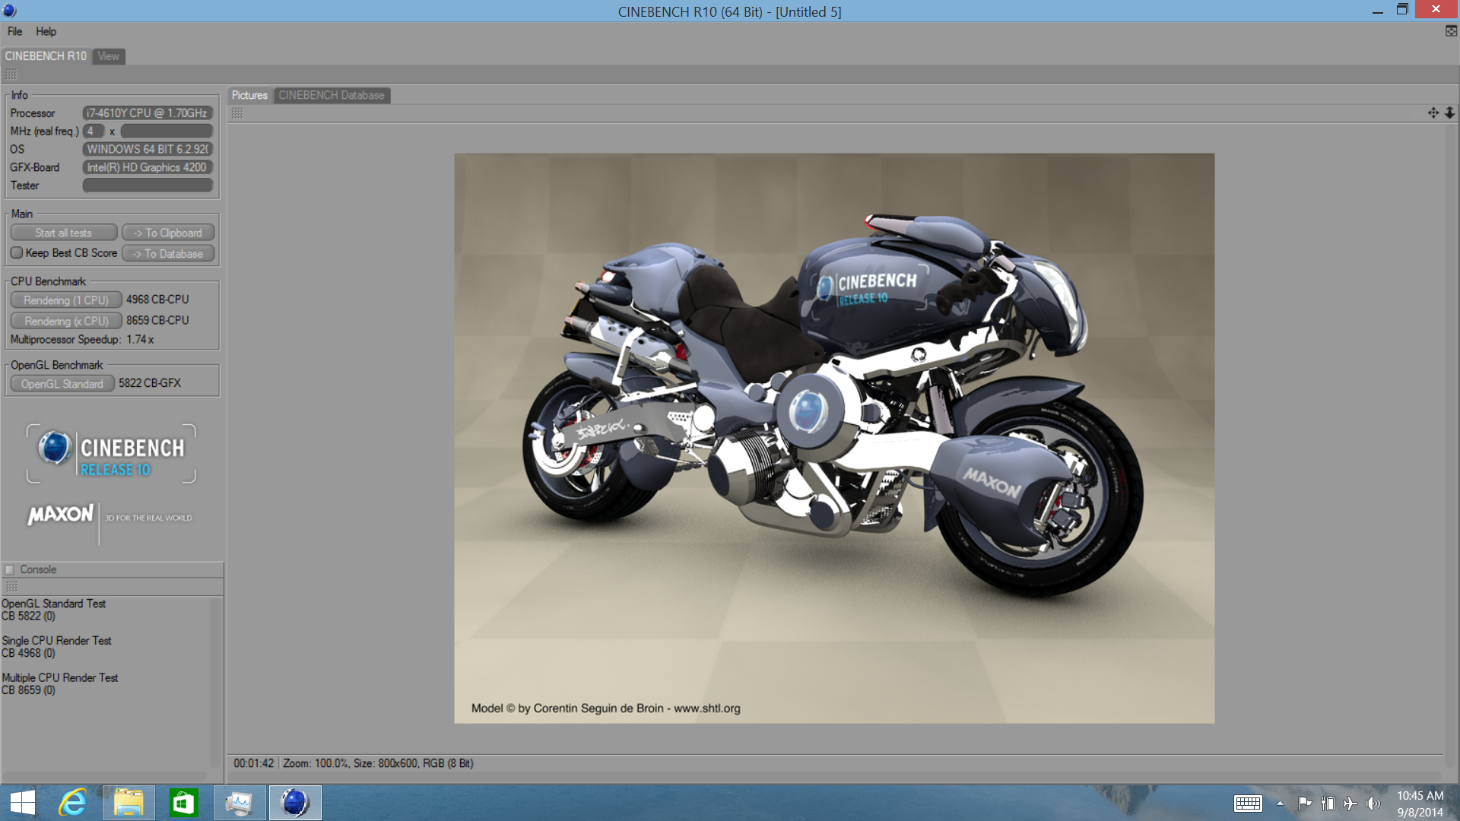
Task: Open File Explorer from the taskbar
Action: (x=129, y=803)
